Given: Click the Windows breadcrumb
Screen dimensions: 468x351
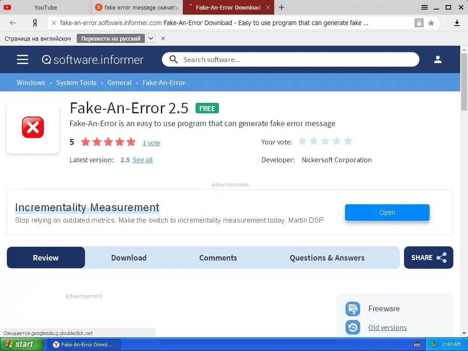Looking at the screenshot, I should (31, 82).
